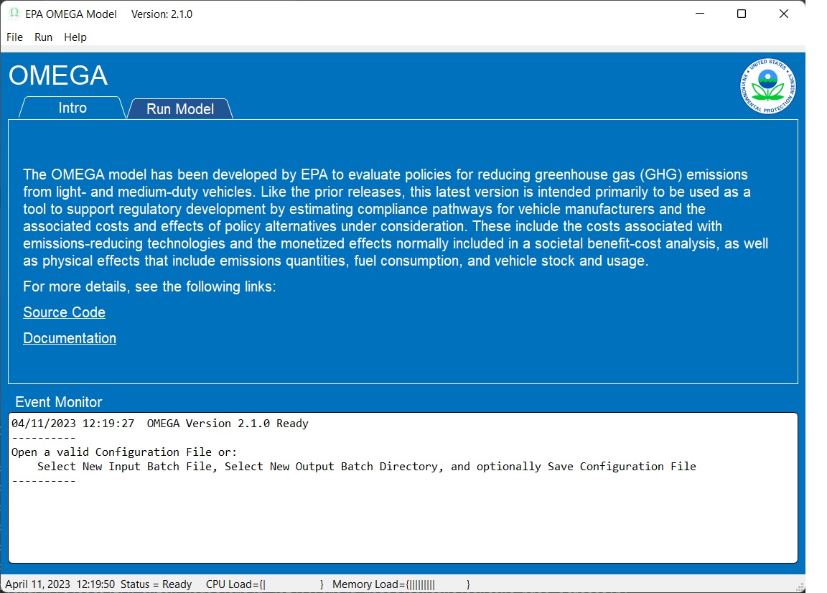
Task: Open the Documentation link
Action: [x=70, y=338]
